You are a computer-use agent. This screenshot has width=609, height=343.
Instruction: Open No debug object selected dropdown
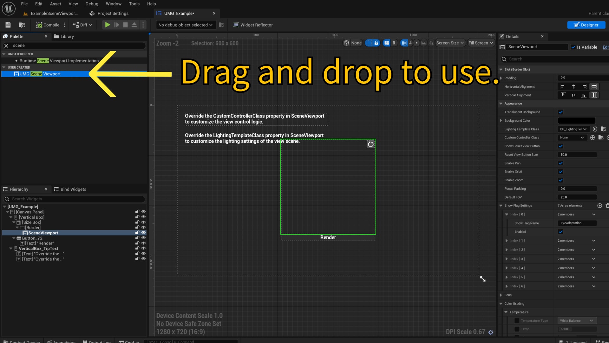coord(186,25)
